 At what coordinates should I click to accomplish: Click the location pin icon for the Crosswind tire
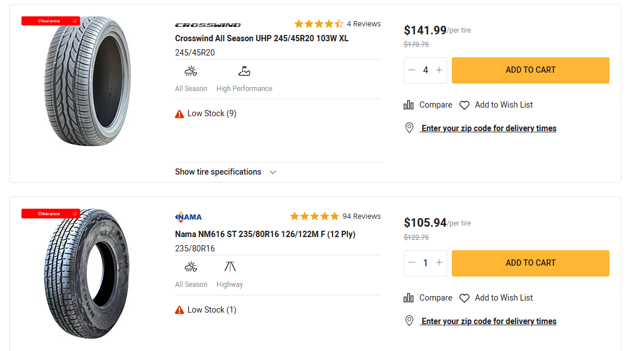(x=409, y=128)
